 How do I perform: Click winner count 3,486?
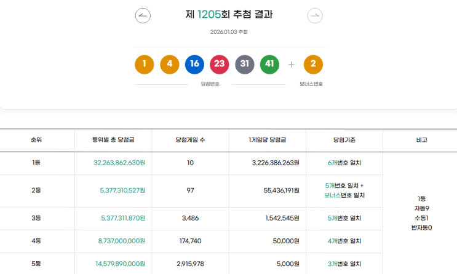click(x=190, y=218)
